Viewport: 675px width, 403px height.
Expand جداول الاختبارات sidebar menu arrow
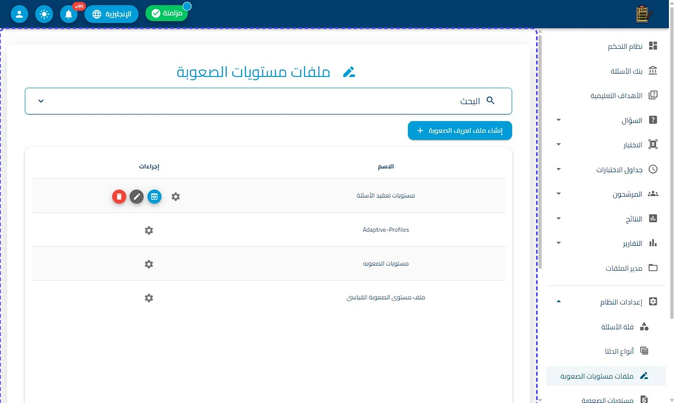559,169
